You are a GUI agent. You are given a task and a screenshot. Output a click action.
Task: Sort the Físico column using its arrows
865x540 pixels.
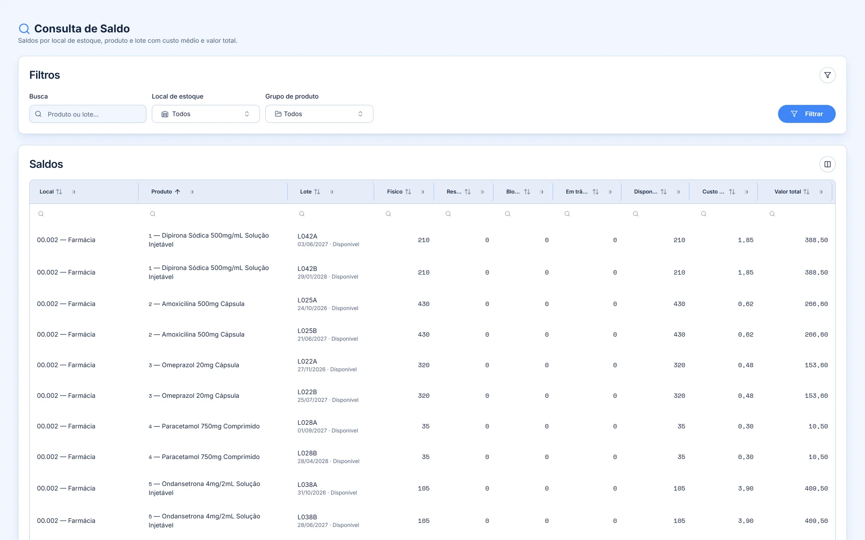tap(408, 192)
